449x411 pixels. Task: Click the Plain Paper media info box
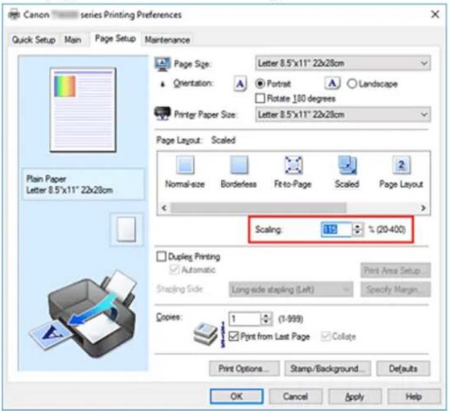point(84,184)
